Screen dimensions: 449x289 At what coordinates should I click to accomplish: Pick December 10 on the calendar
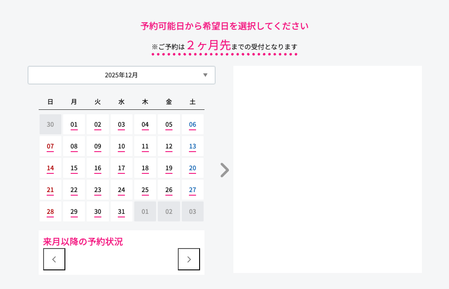click(121, 146)
